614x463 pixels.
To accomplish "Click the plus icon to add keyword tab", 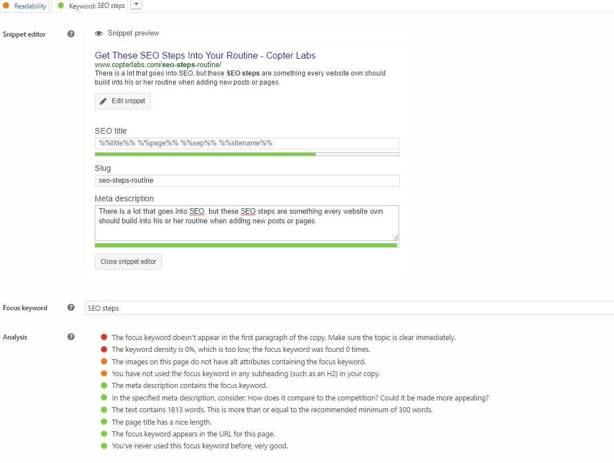I will pyautogui.click(x=136, y=5).
